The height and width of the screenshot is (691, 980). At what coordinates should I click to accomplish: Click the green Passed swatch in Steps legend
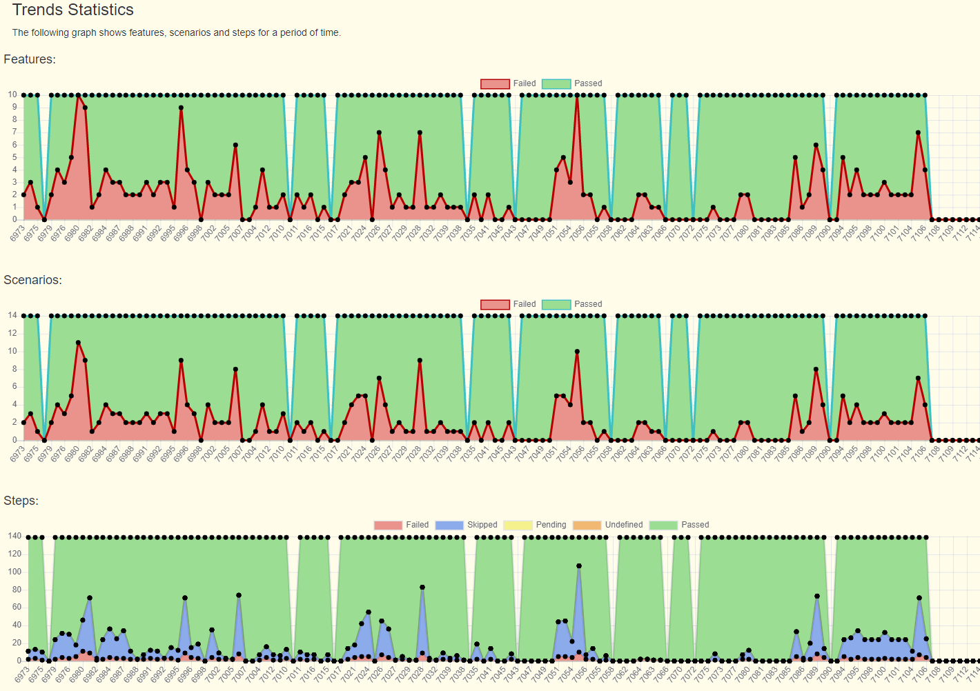click(x=663, y=525)
